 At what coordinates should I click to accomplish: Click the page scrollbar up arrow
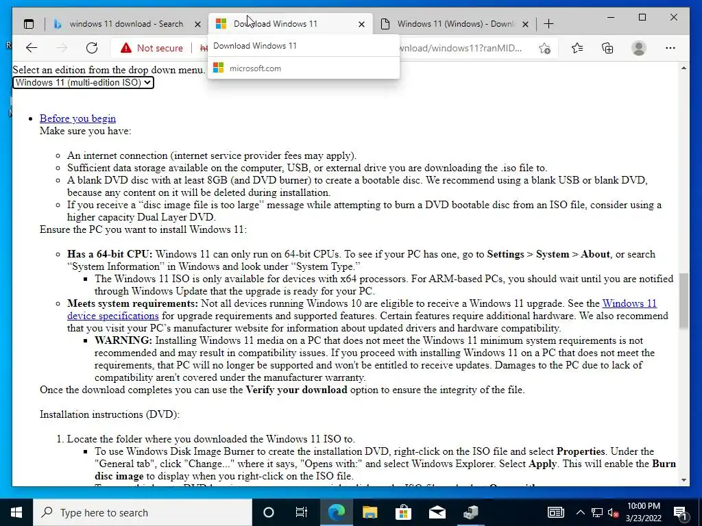[x=683, y=68]
